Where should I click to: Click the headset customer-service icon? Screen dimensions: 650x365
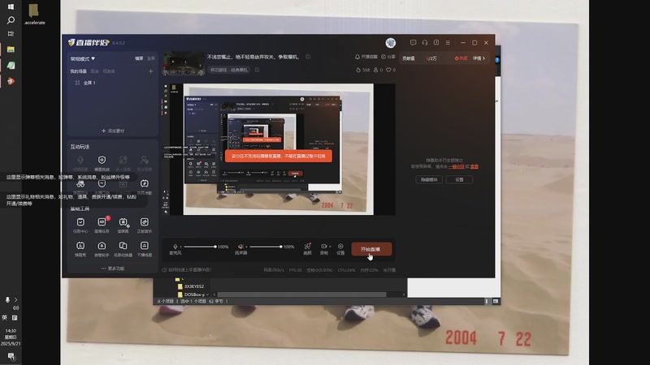(425, 43)
